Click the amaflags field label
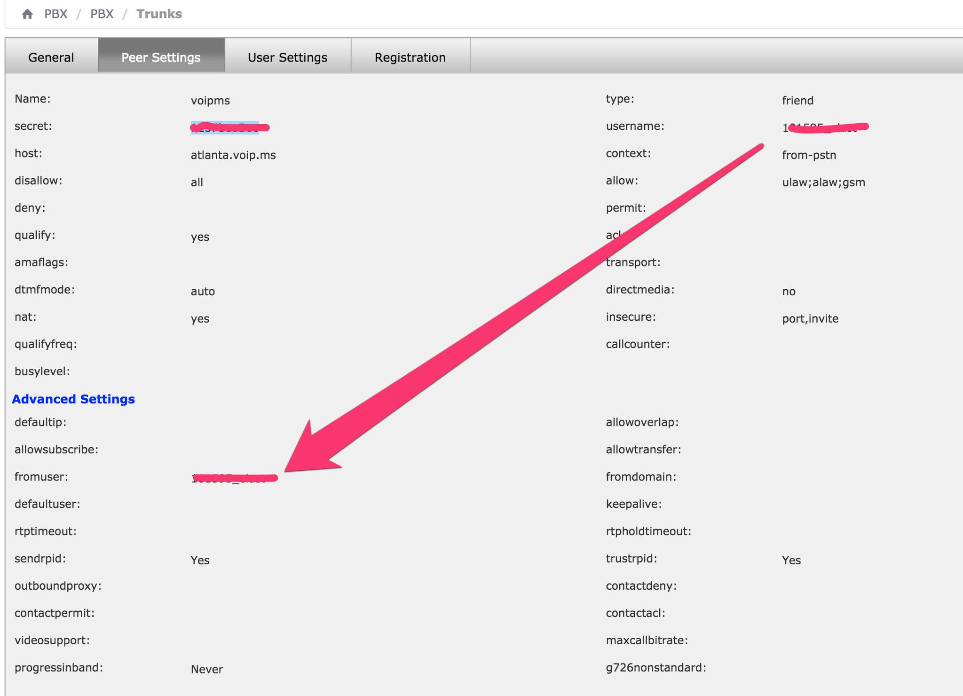The width and height of the screenshot is (963, 696). (41, 262)
